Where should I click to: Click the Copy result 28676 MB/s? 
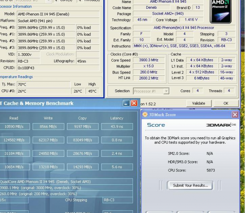(83, 154)
